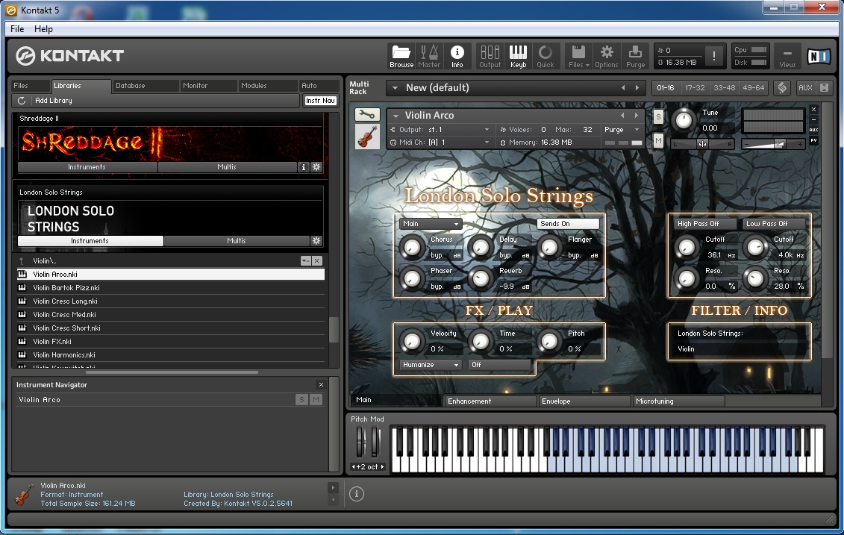Click London Solo Strings Instruments button
844x535 pixels.
click(90, 240)
